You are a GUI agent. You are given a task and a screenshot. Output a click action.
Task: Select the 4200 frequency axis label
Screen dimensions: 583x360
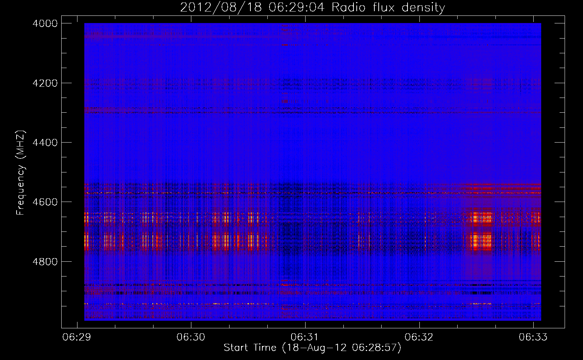coord(45,83)
